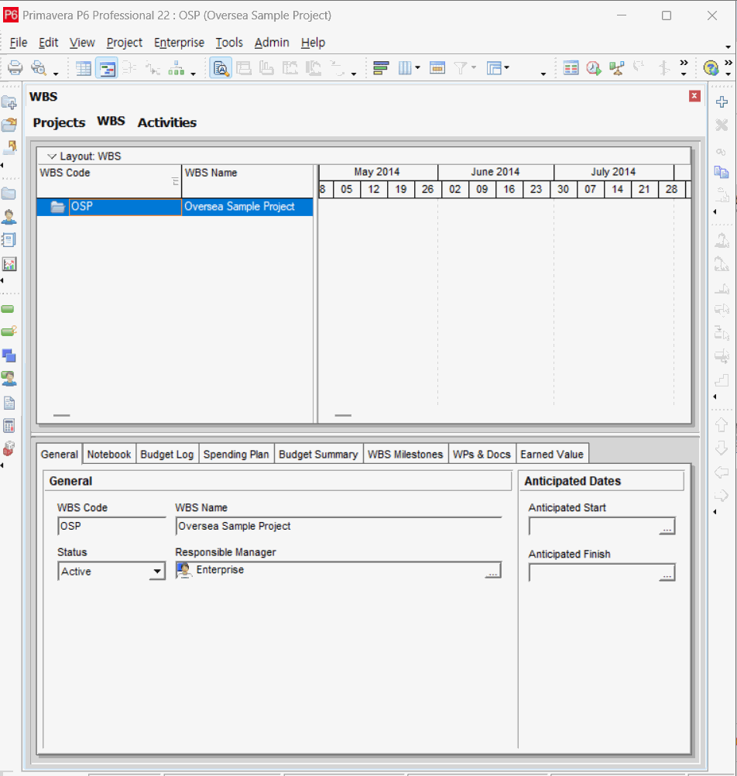Toggle the Show/Hide Bottom Layout details icon

pyautogui.click(x=220, y=68)
